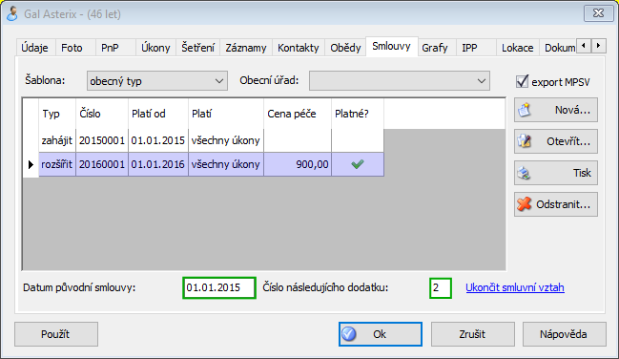Open the Šablona dropdown
This screenshot has height=359, width=619.
157,81
